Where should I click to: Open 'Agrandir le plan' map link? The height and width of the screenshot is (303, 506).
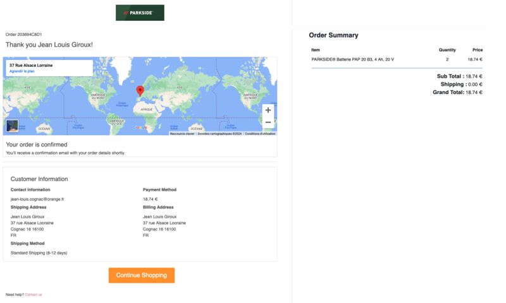(x=22, y=71)
